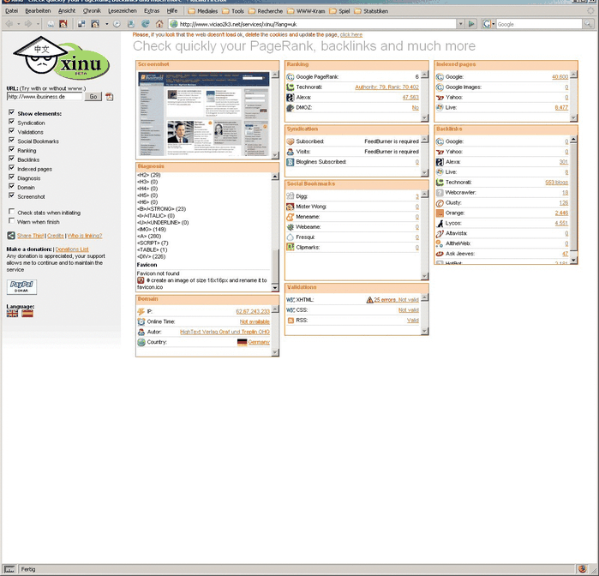The height and width of the screenshot is (576, 599).
Task: Click scroll down arrow in Ranking panel
Action: point(424,118)
